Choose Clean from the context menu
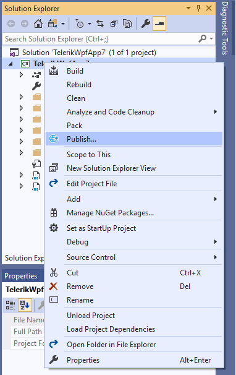Image resolution: width=236 pixels, height=375 pixels. (134, 98)
